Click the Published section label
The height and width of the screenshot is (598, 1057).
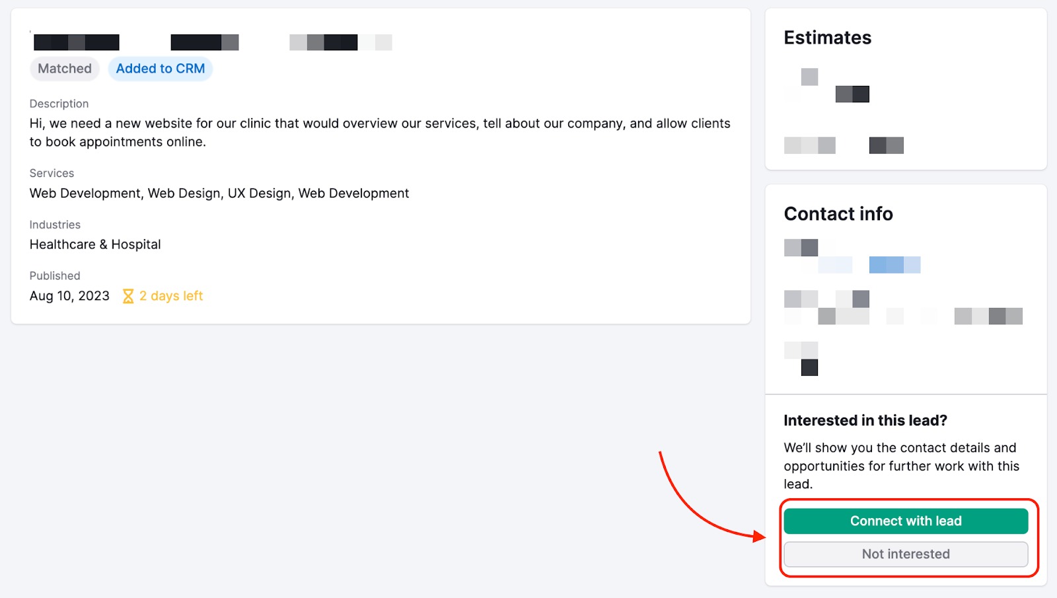[55, 276]
